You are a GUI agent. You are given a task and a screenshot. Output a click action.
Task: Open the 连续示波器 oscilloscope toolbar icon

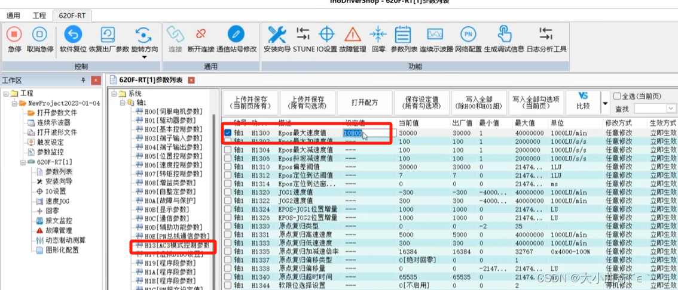coord(435,34)
